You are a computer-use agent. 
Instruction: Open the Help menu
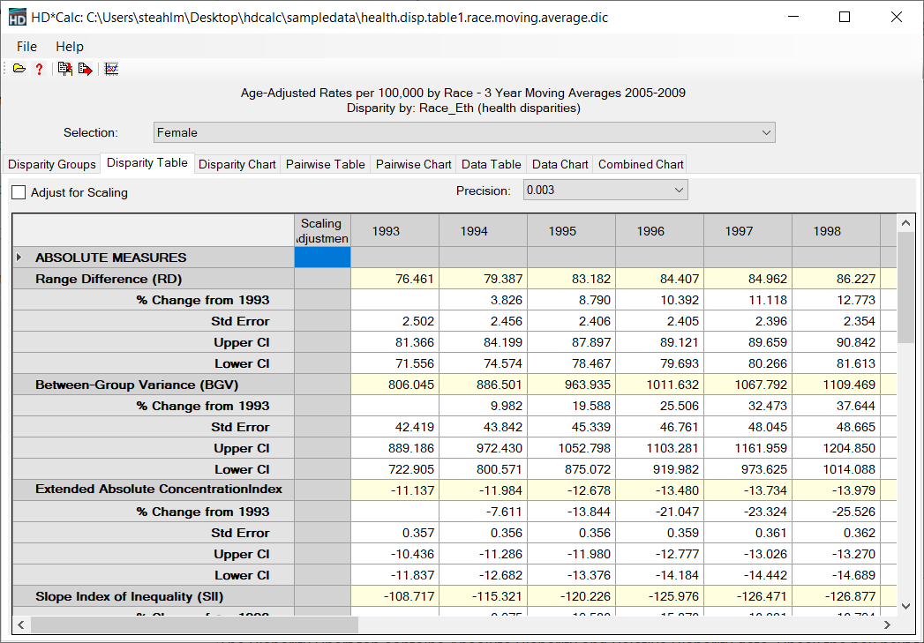coord(70,46)
